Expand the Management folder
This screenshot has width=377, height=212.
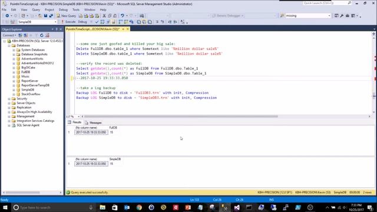click(x=9, y=117)
